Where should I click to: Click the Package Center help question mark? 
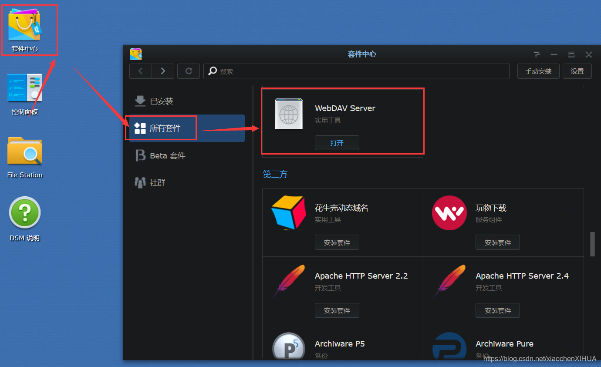(x=537, y=54)
